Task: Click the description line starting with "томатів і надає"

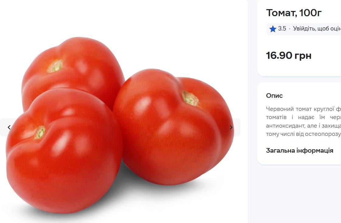Action: 303,117
